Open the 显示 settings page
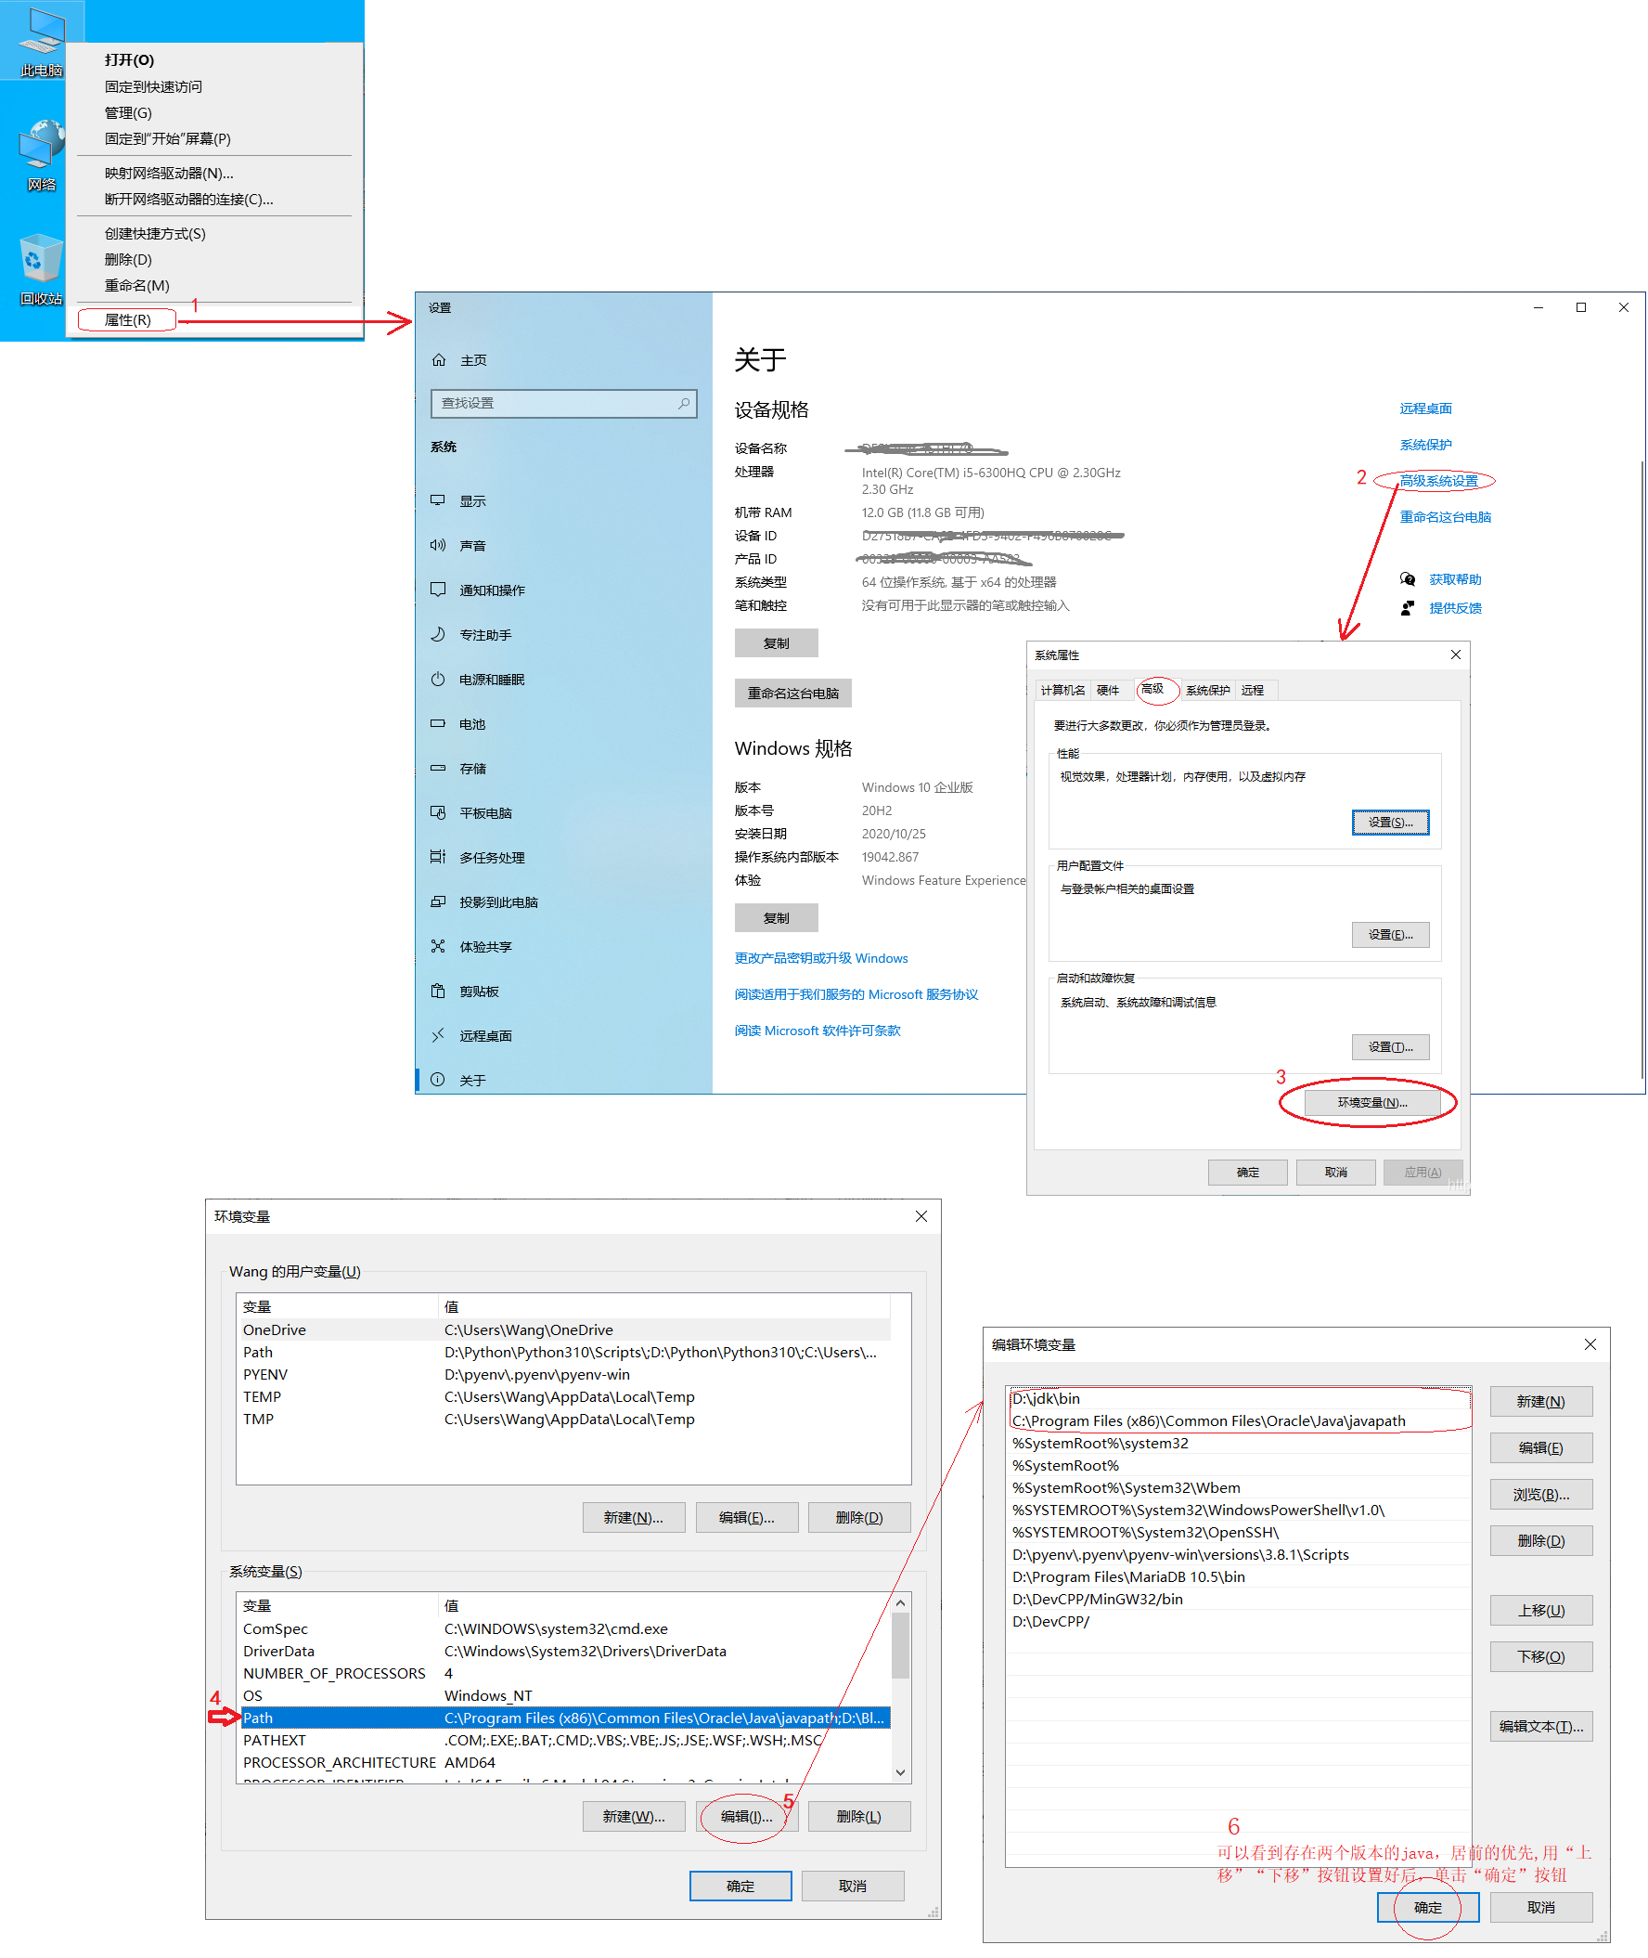The image size is (1648, 1958). pos(473,500)
